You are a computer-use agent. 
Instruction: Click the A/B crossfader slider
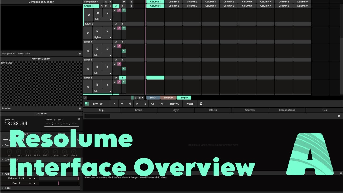tap(122, 98)
